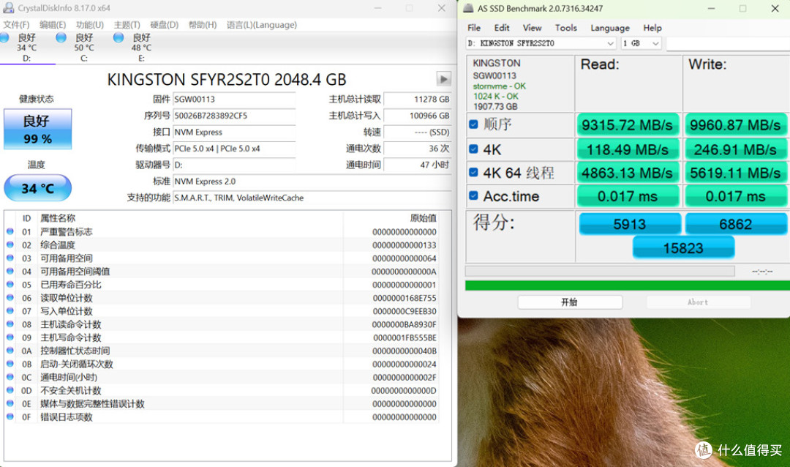Viewport: 790px width, 467px height.
Task: Click the green benchmark progress bar
Action: [628, 285]
